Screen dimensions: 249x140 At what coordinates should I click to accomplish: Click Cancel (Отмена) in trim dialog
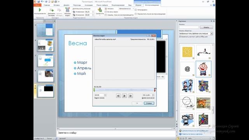tap(149, 103)
